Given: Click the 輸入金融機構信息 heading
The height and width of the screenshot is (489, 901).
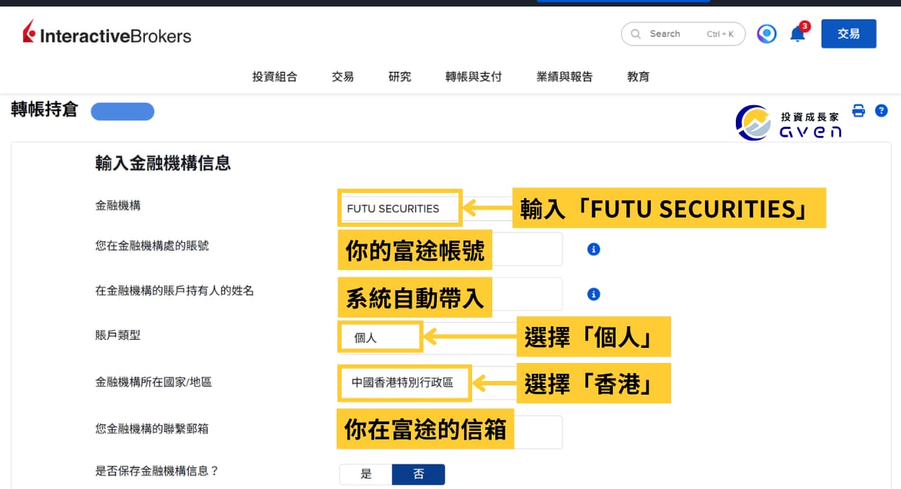Looking at the screenshot, I should [x=163, y=163].
